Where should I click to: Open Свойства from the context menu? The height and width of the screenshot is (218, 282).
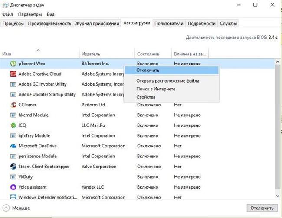point(171,97)
